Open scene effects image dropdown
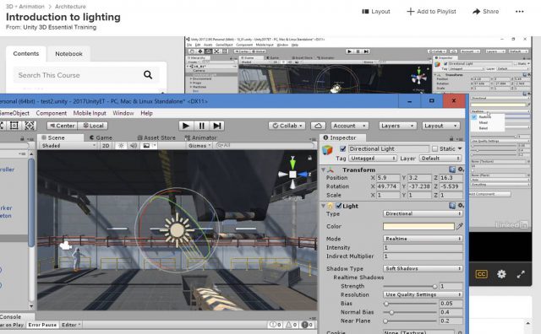Image resolution: width=541 pixels, height=334 pixels. [x=149, y=146]
